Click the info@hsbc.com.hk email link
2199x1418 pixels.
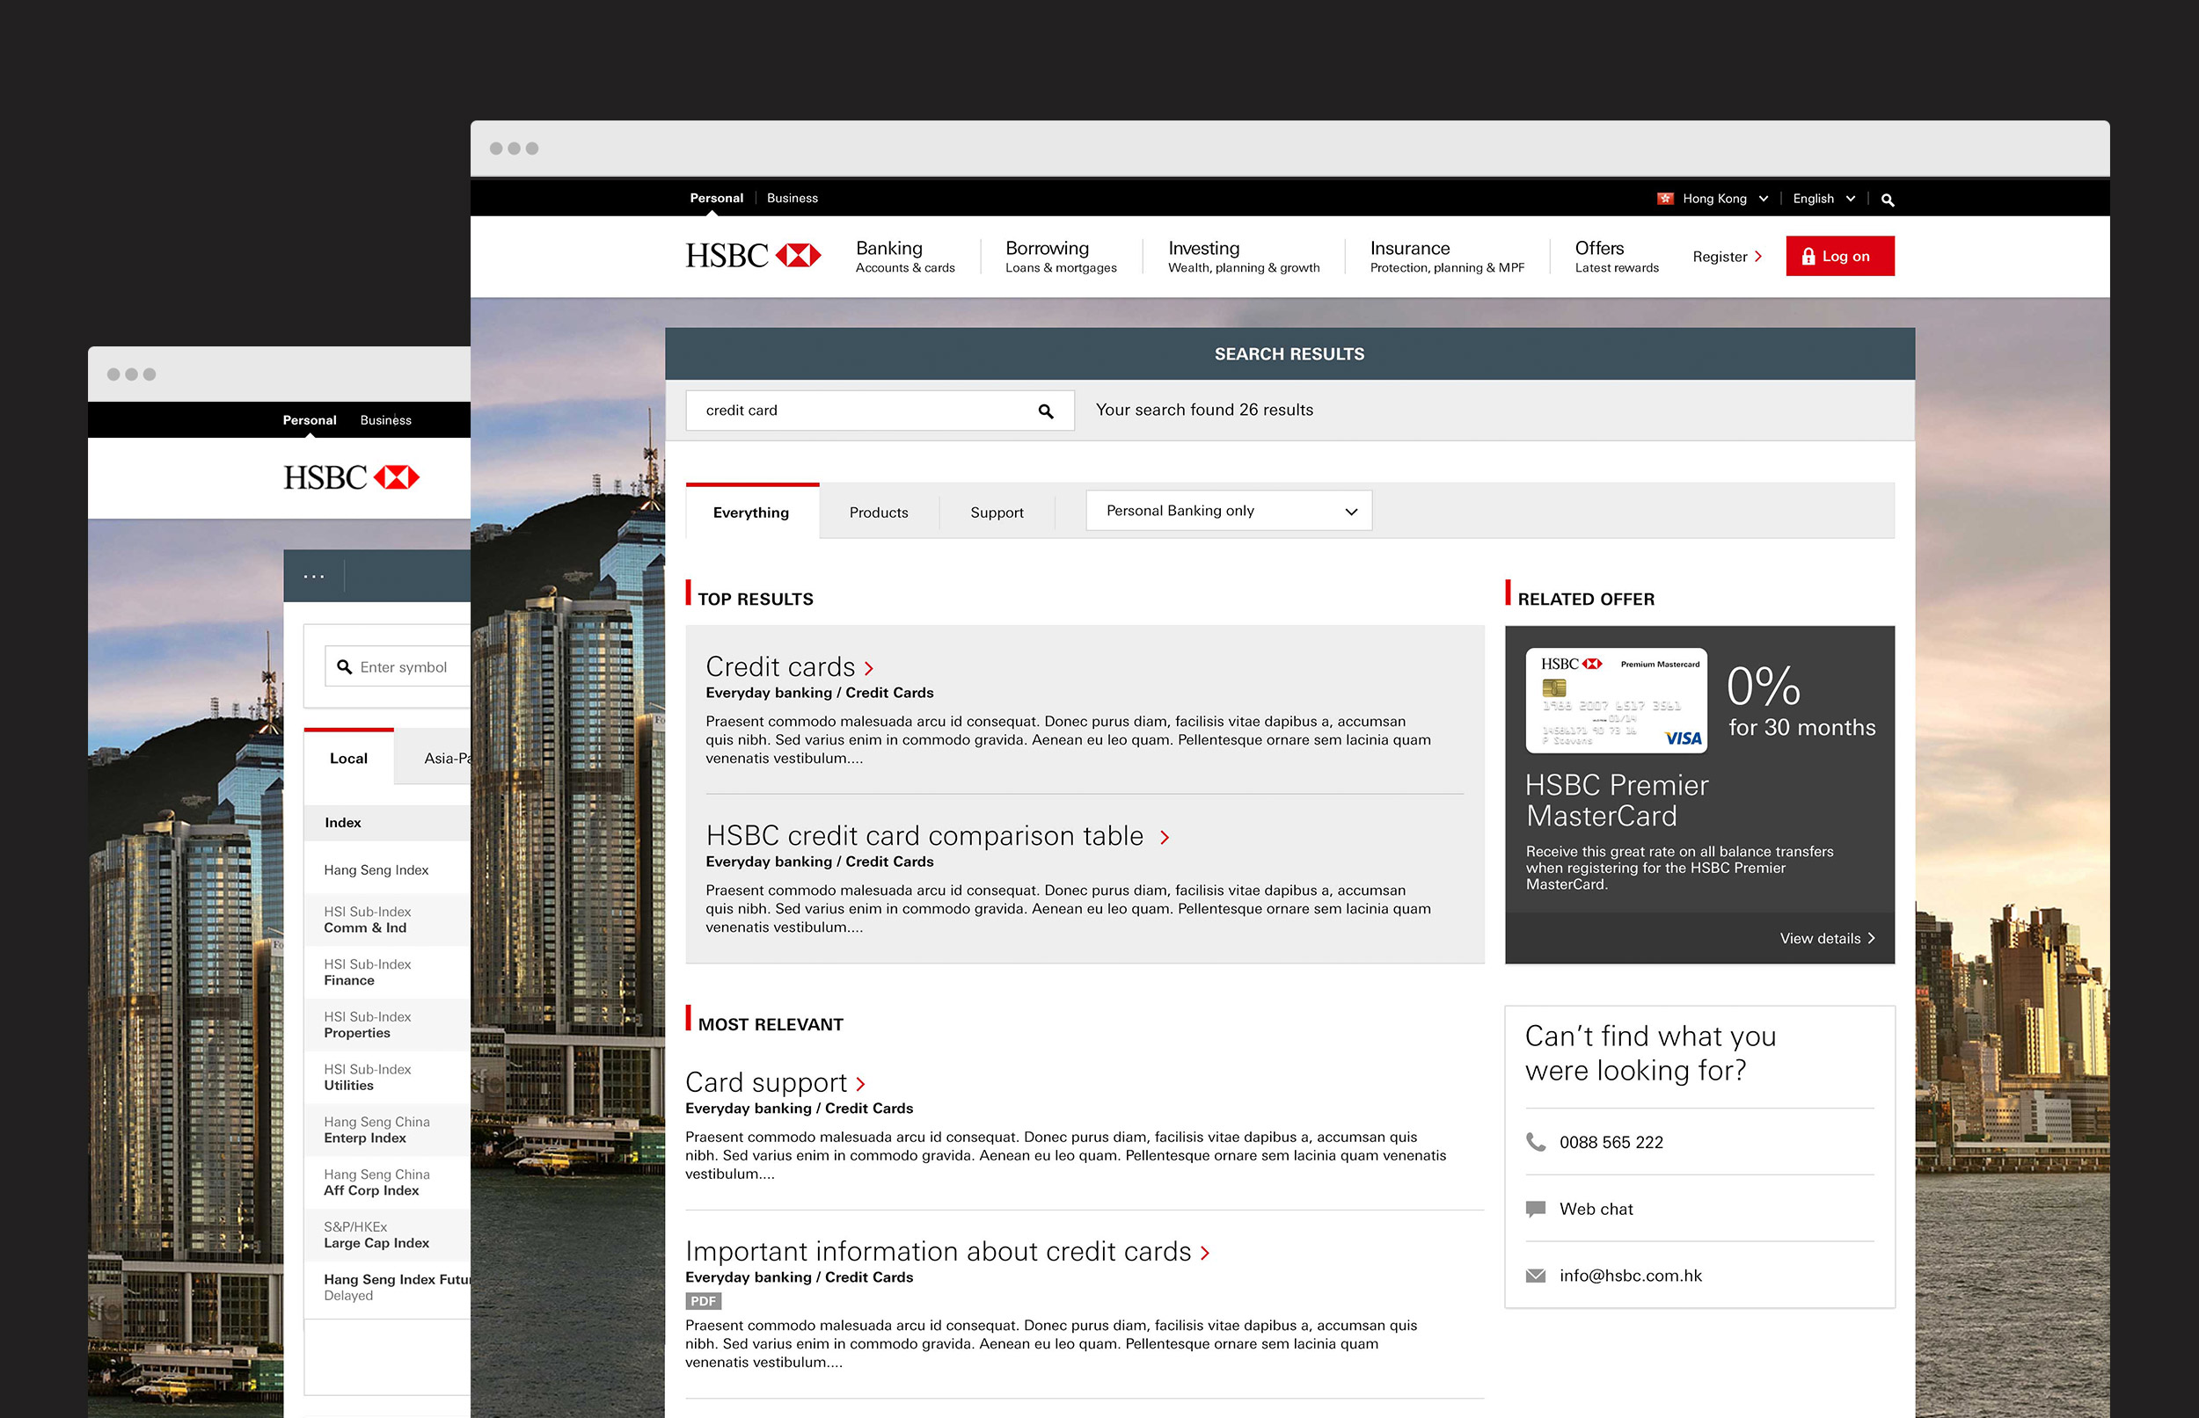(1631, 1276)
